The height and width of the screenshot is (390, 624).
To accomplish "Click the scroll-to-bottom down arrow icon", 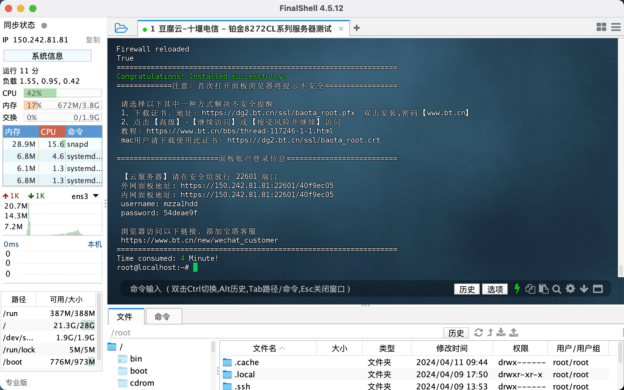I will (x=584, y=289).
